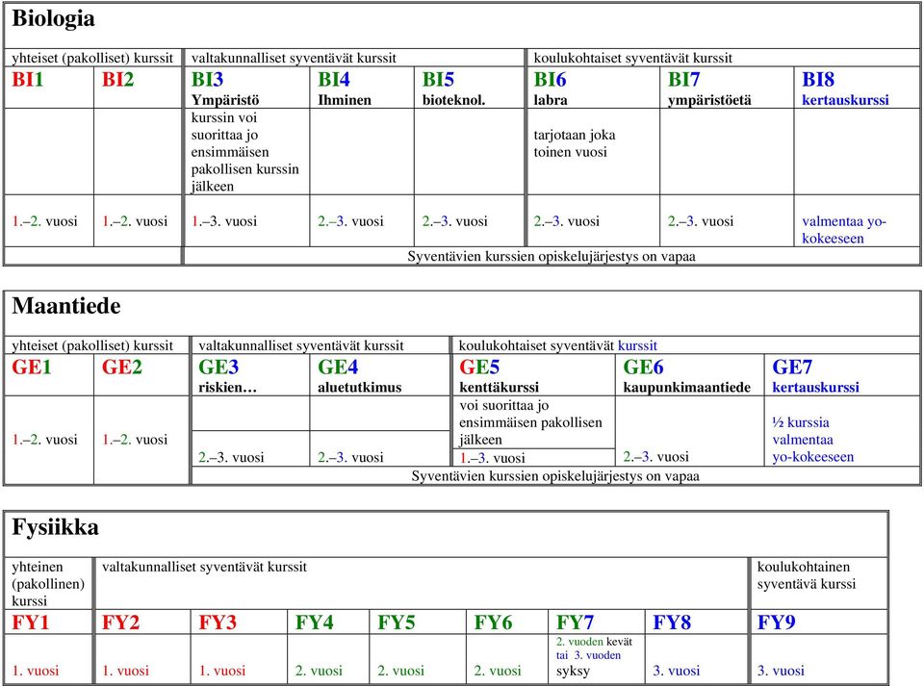Click the BI3 Ympäristö course cell
This screenshot has height=686, width=924.
(246, 88)
